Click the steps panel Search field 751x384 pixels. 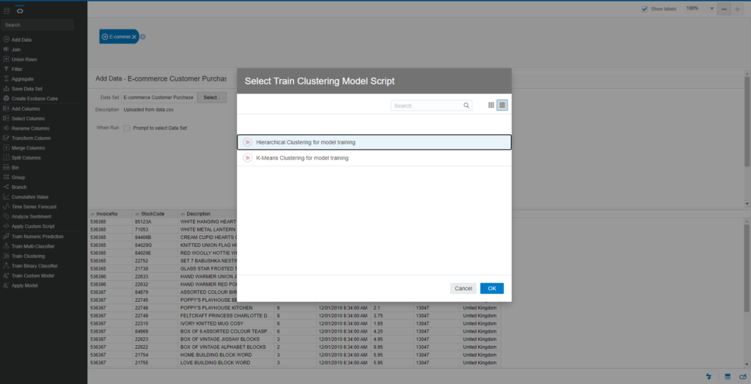click(x=37, y=25)
